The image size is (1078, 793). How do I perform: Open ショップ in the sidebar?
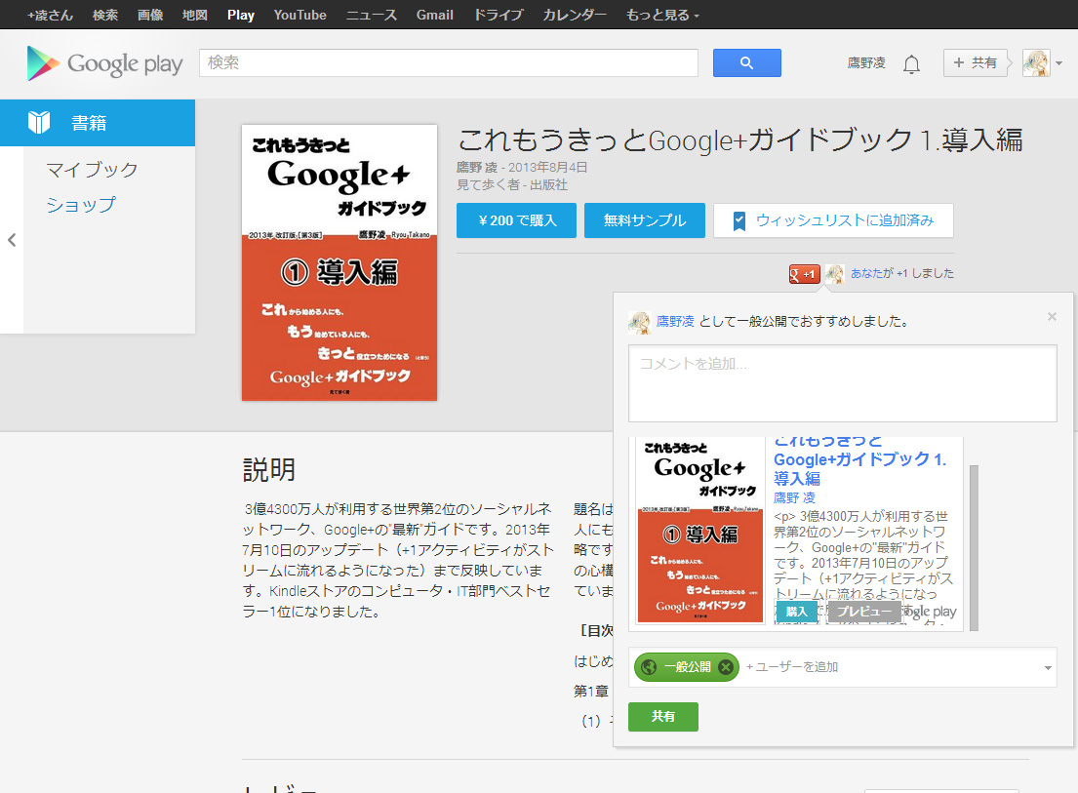(81, 205)
